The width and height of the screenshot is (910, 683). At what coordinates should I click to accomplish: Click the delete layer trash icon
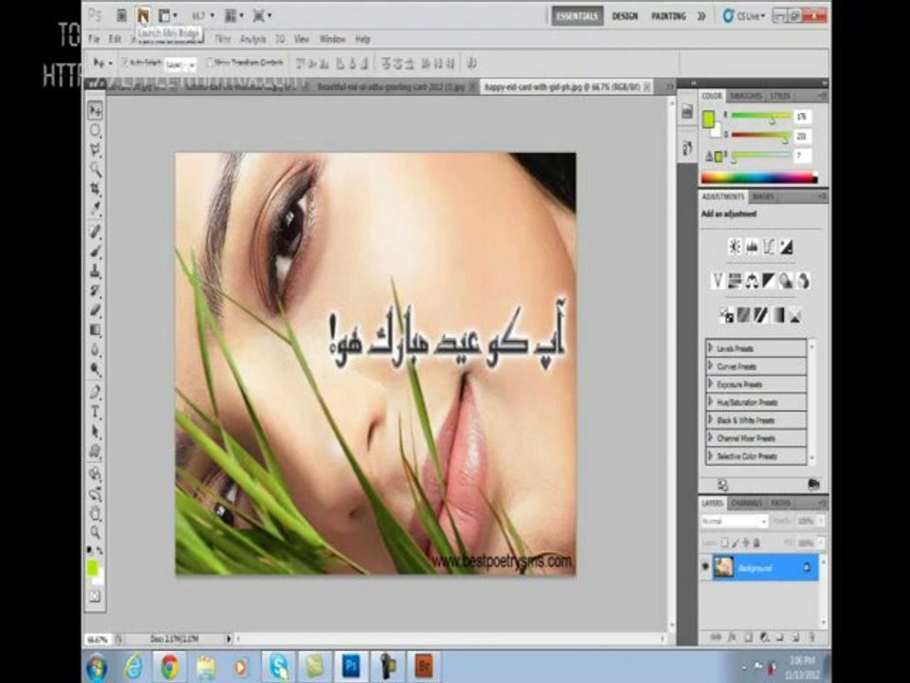tap(811, 637)
